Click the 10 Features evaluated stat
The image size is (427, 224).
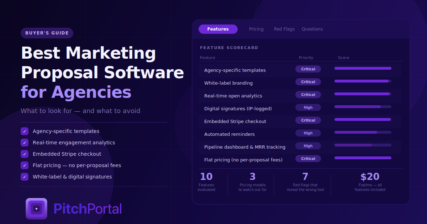(x=206, y=182)
